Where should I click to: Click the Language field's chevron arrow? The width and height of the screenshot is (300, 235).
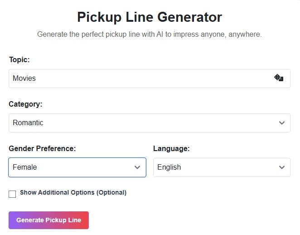click(281, 167)
